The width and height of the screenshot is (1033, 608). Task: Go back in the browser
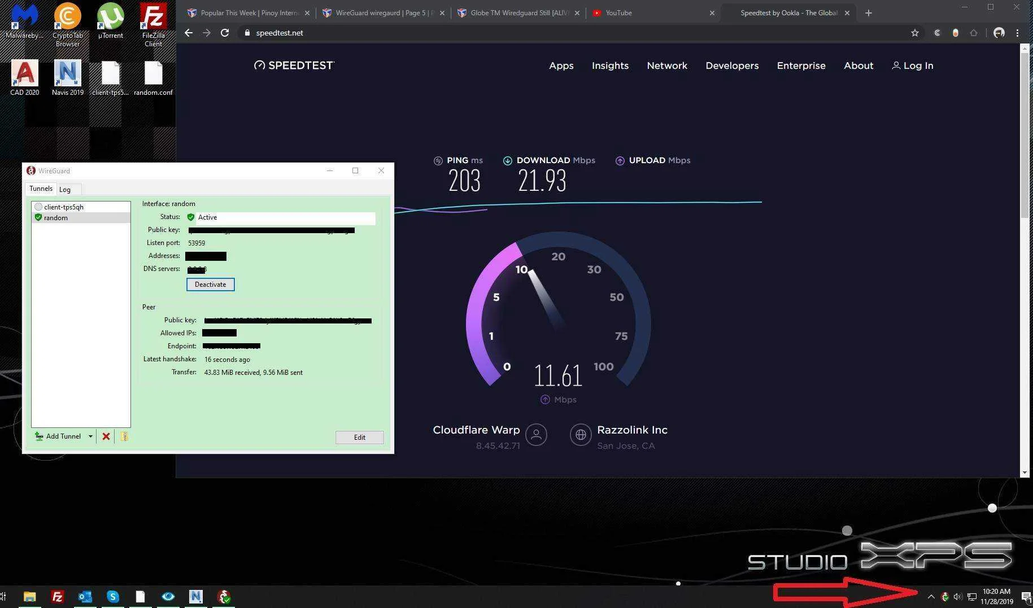(x=189, y=33)
